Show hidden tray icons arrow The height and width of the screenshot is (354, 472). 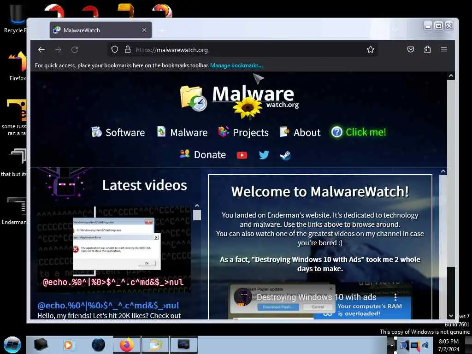(x=392, y=345)
